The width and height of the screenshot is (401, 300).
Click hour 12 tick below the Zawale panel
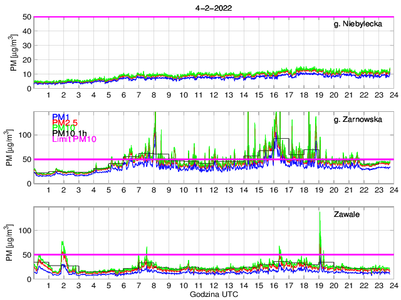pos(214,286)
